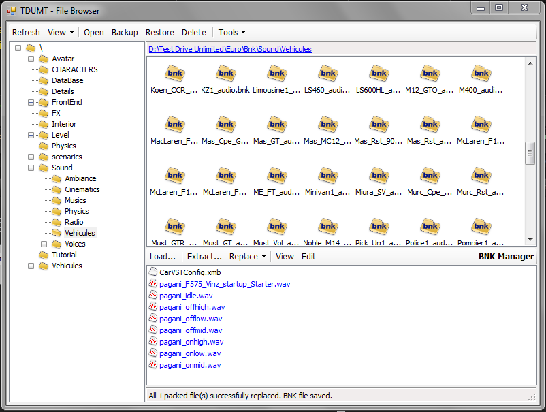Click the Load... button
The width and height of the screenshot is (546, 412).
pos(163,257)
